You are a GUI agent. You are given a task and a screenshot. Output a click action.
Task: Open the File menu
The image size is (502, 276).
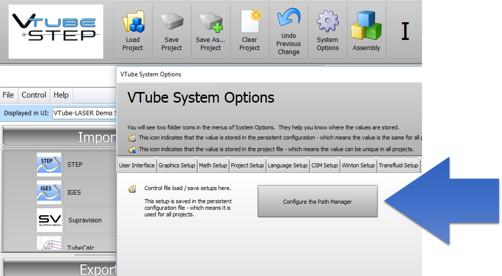click(x=8, y=95)
